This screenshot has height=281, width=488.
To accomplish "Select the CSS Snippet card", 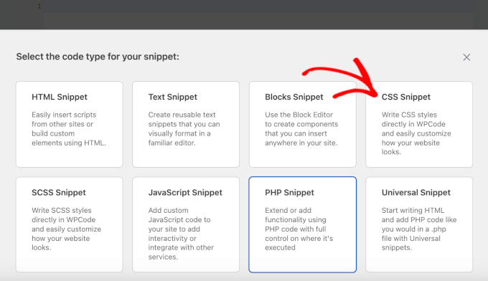I will click(x=419, y=124).
